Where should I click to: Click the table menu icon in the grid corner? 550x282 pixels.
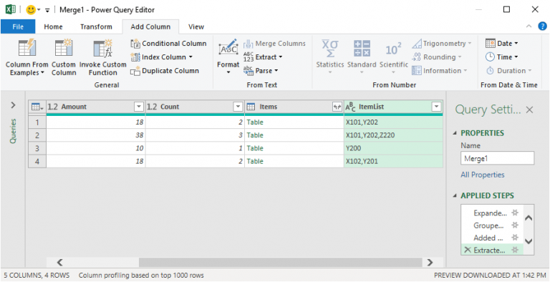click(37, 107)
